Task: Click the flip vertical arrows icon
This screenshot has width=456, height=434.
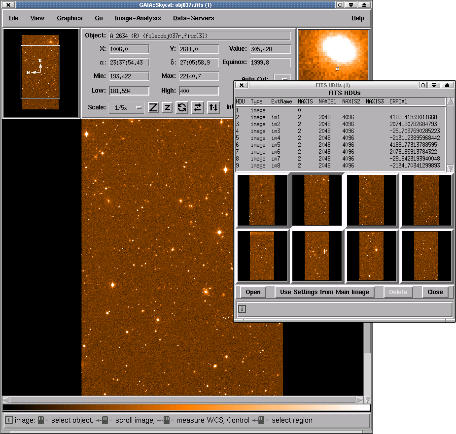Action: (x=213, y=107)
